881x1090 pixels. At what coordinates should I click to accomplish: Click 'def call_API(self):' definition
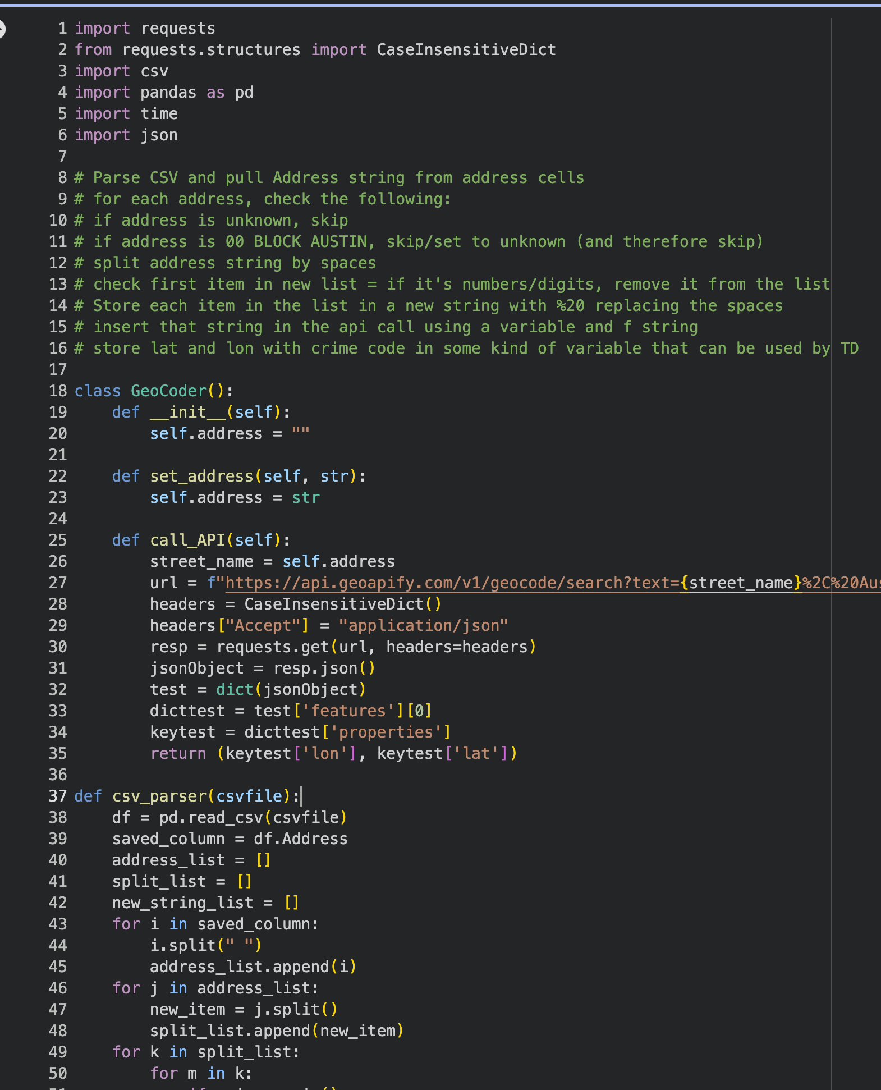pos(201,541)
